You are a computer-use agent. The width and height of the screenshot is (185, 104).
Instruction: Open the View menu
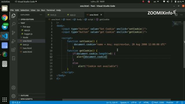pos(33,10)
